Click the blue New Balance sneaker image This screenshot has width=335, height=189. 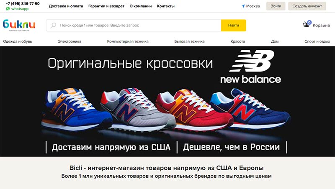click(77, 109)
